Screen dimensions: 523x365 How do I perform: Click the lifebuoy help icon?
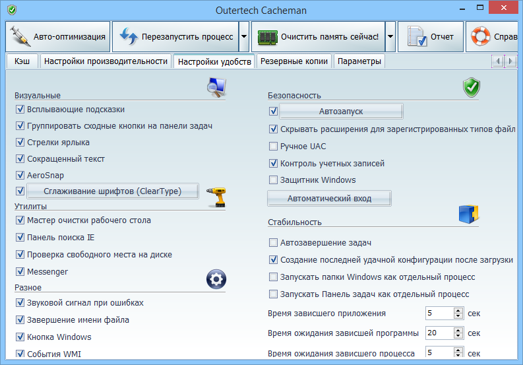point(480,36)
